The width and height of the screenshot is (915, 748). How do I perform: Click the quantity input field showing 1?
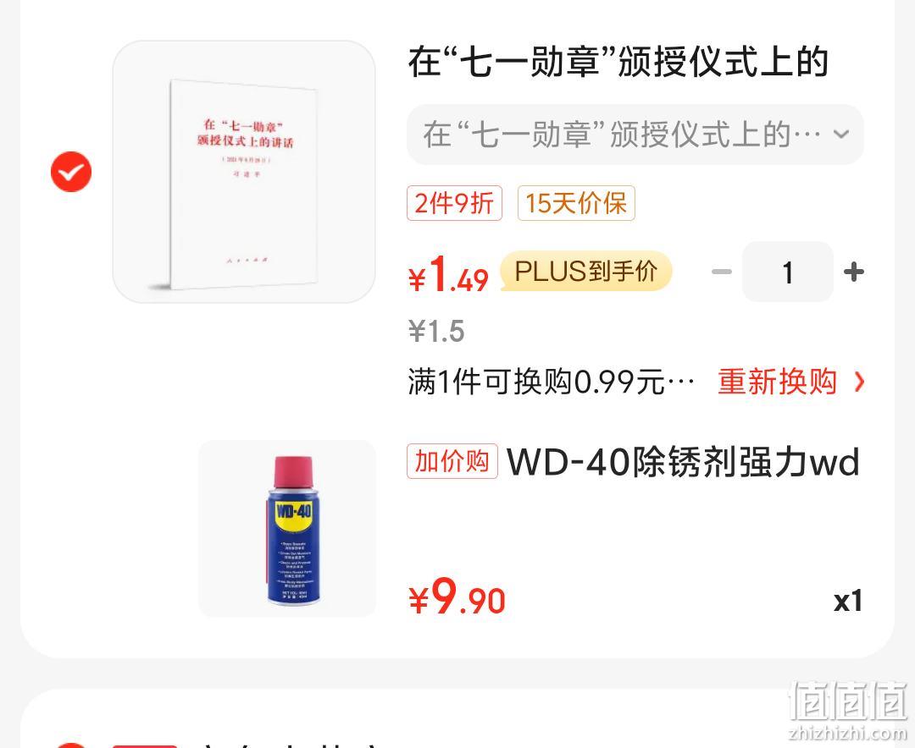pyautogui.click(x=788, y=272)
